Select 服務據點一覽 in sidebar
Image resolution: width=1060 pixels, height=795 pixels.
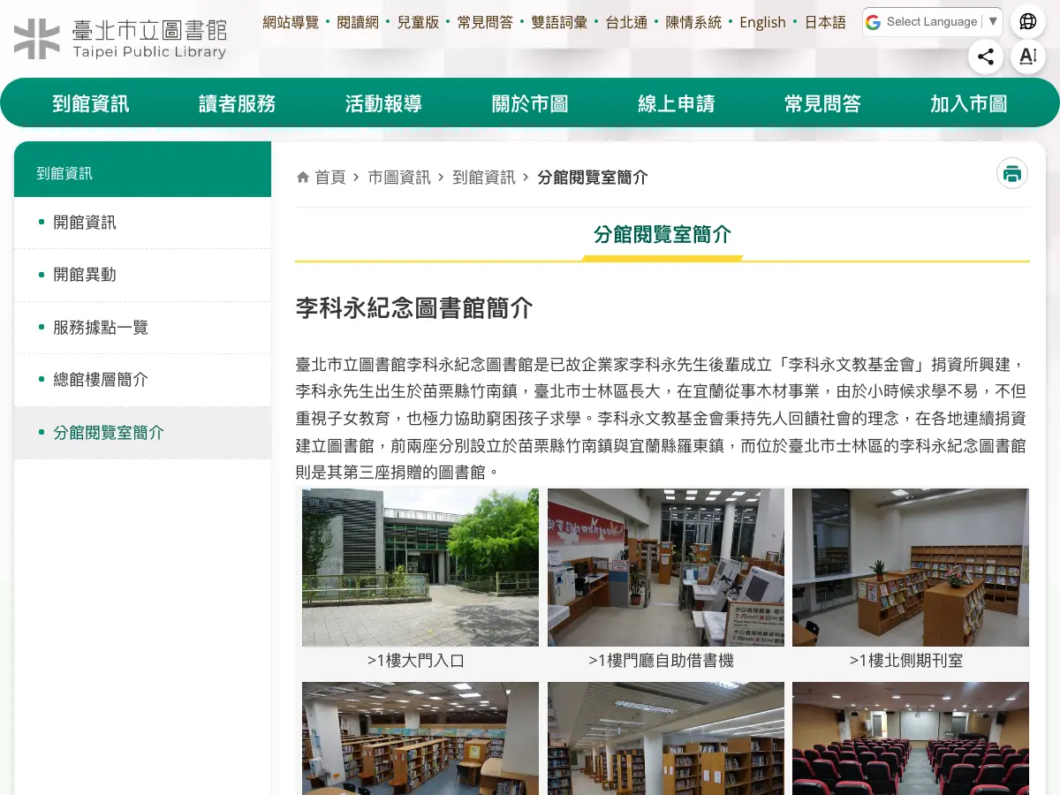142,328
